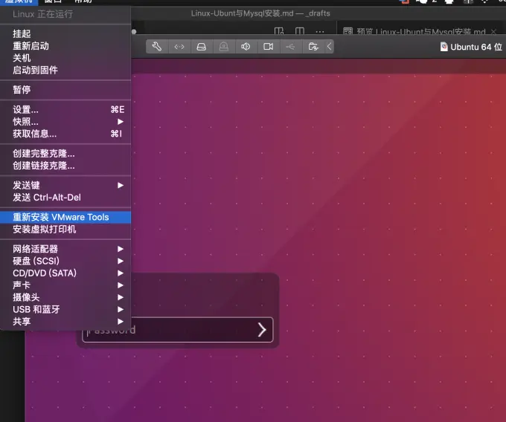Screen dimensions: 506x422
Task: Choose 启动到固件 menu entry
Action: click(x=65, y=70)
